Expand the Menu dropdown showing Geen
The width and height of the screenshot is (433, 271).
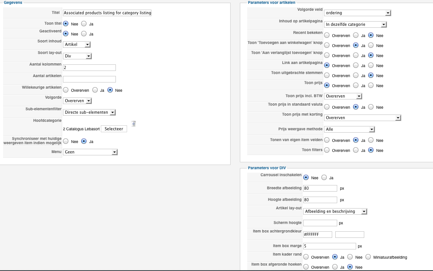point(90,152)
